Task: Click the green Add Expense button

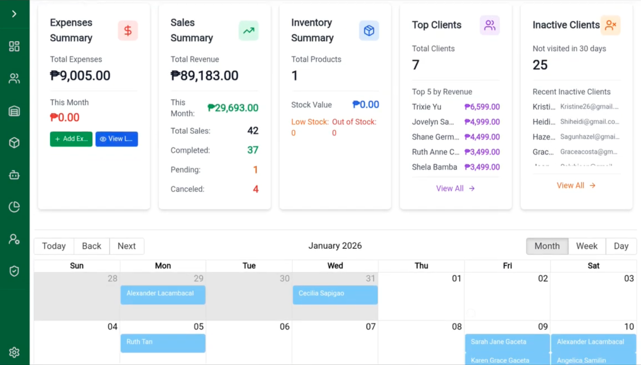Action: point(71,139)
